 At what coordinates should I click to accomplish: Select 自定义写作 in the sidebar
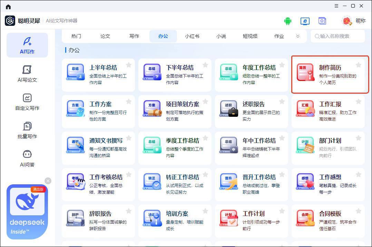[27, 102]
